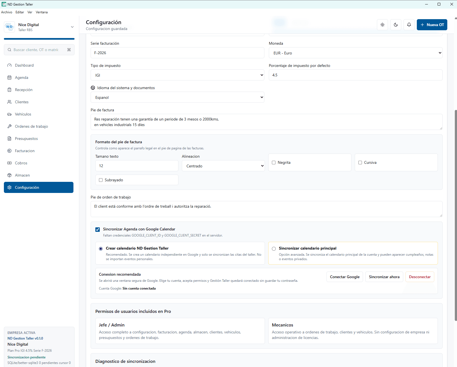457x367 pixels.
Task: Select Crear calendario ND Gestion Taller option
Action: pyautogui.click(x=101, y=249)
